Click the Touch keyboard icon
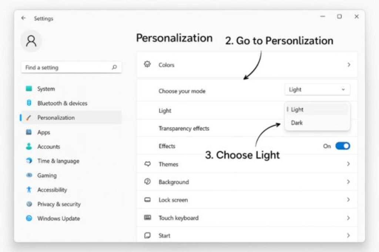The width and height of the screenshot is (379, 252). click(147, 218)
